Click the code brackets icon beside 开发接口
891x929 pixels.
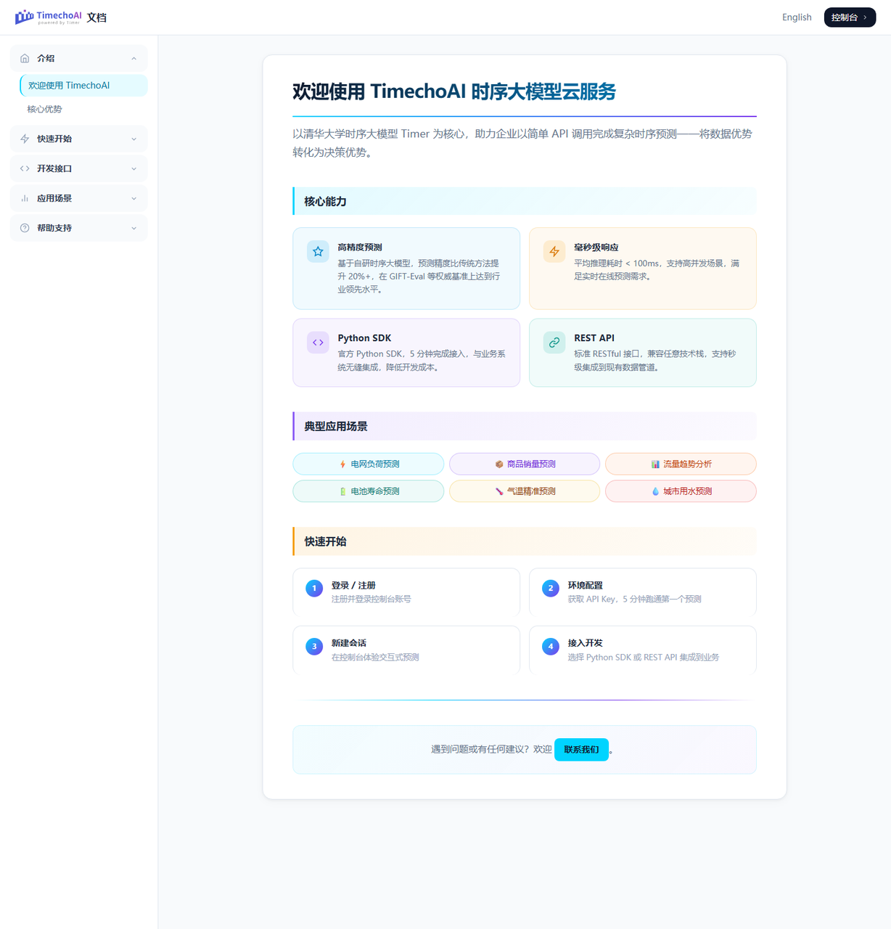[25, 168]
